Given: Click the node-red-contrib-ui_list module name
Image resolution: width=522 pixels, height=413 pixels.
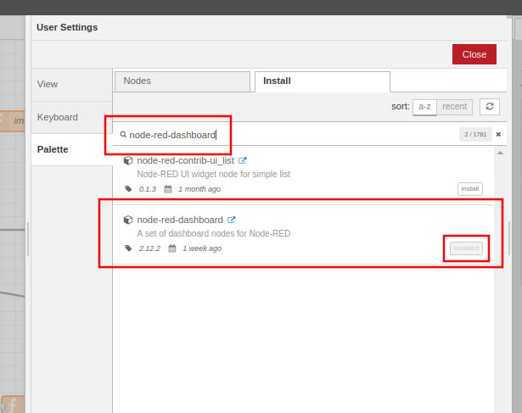Looking at the screenshot, I should (185, 160).
